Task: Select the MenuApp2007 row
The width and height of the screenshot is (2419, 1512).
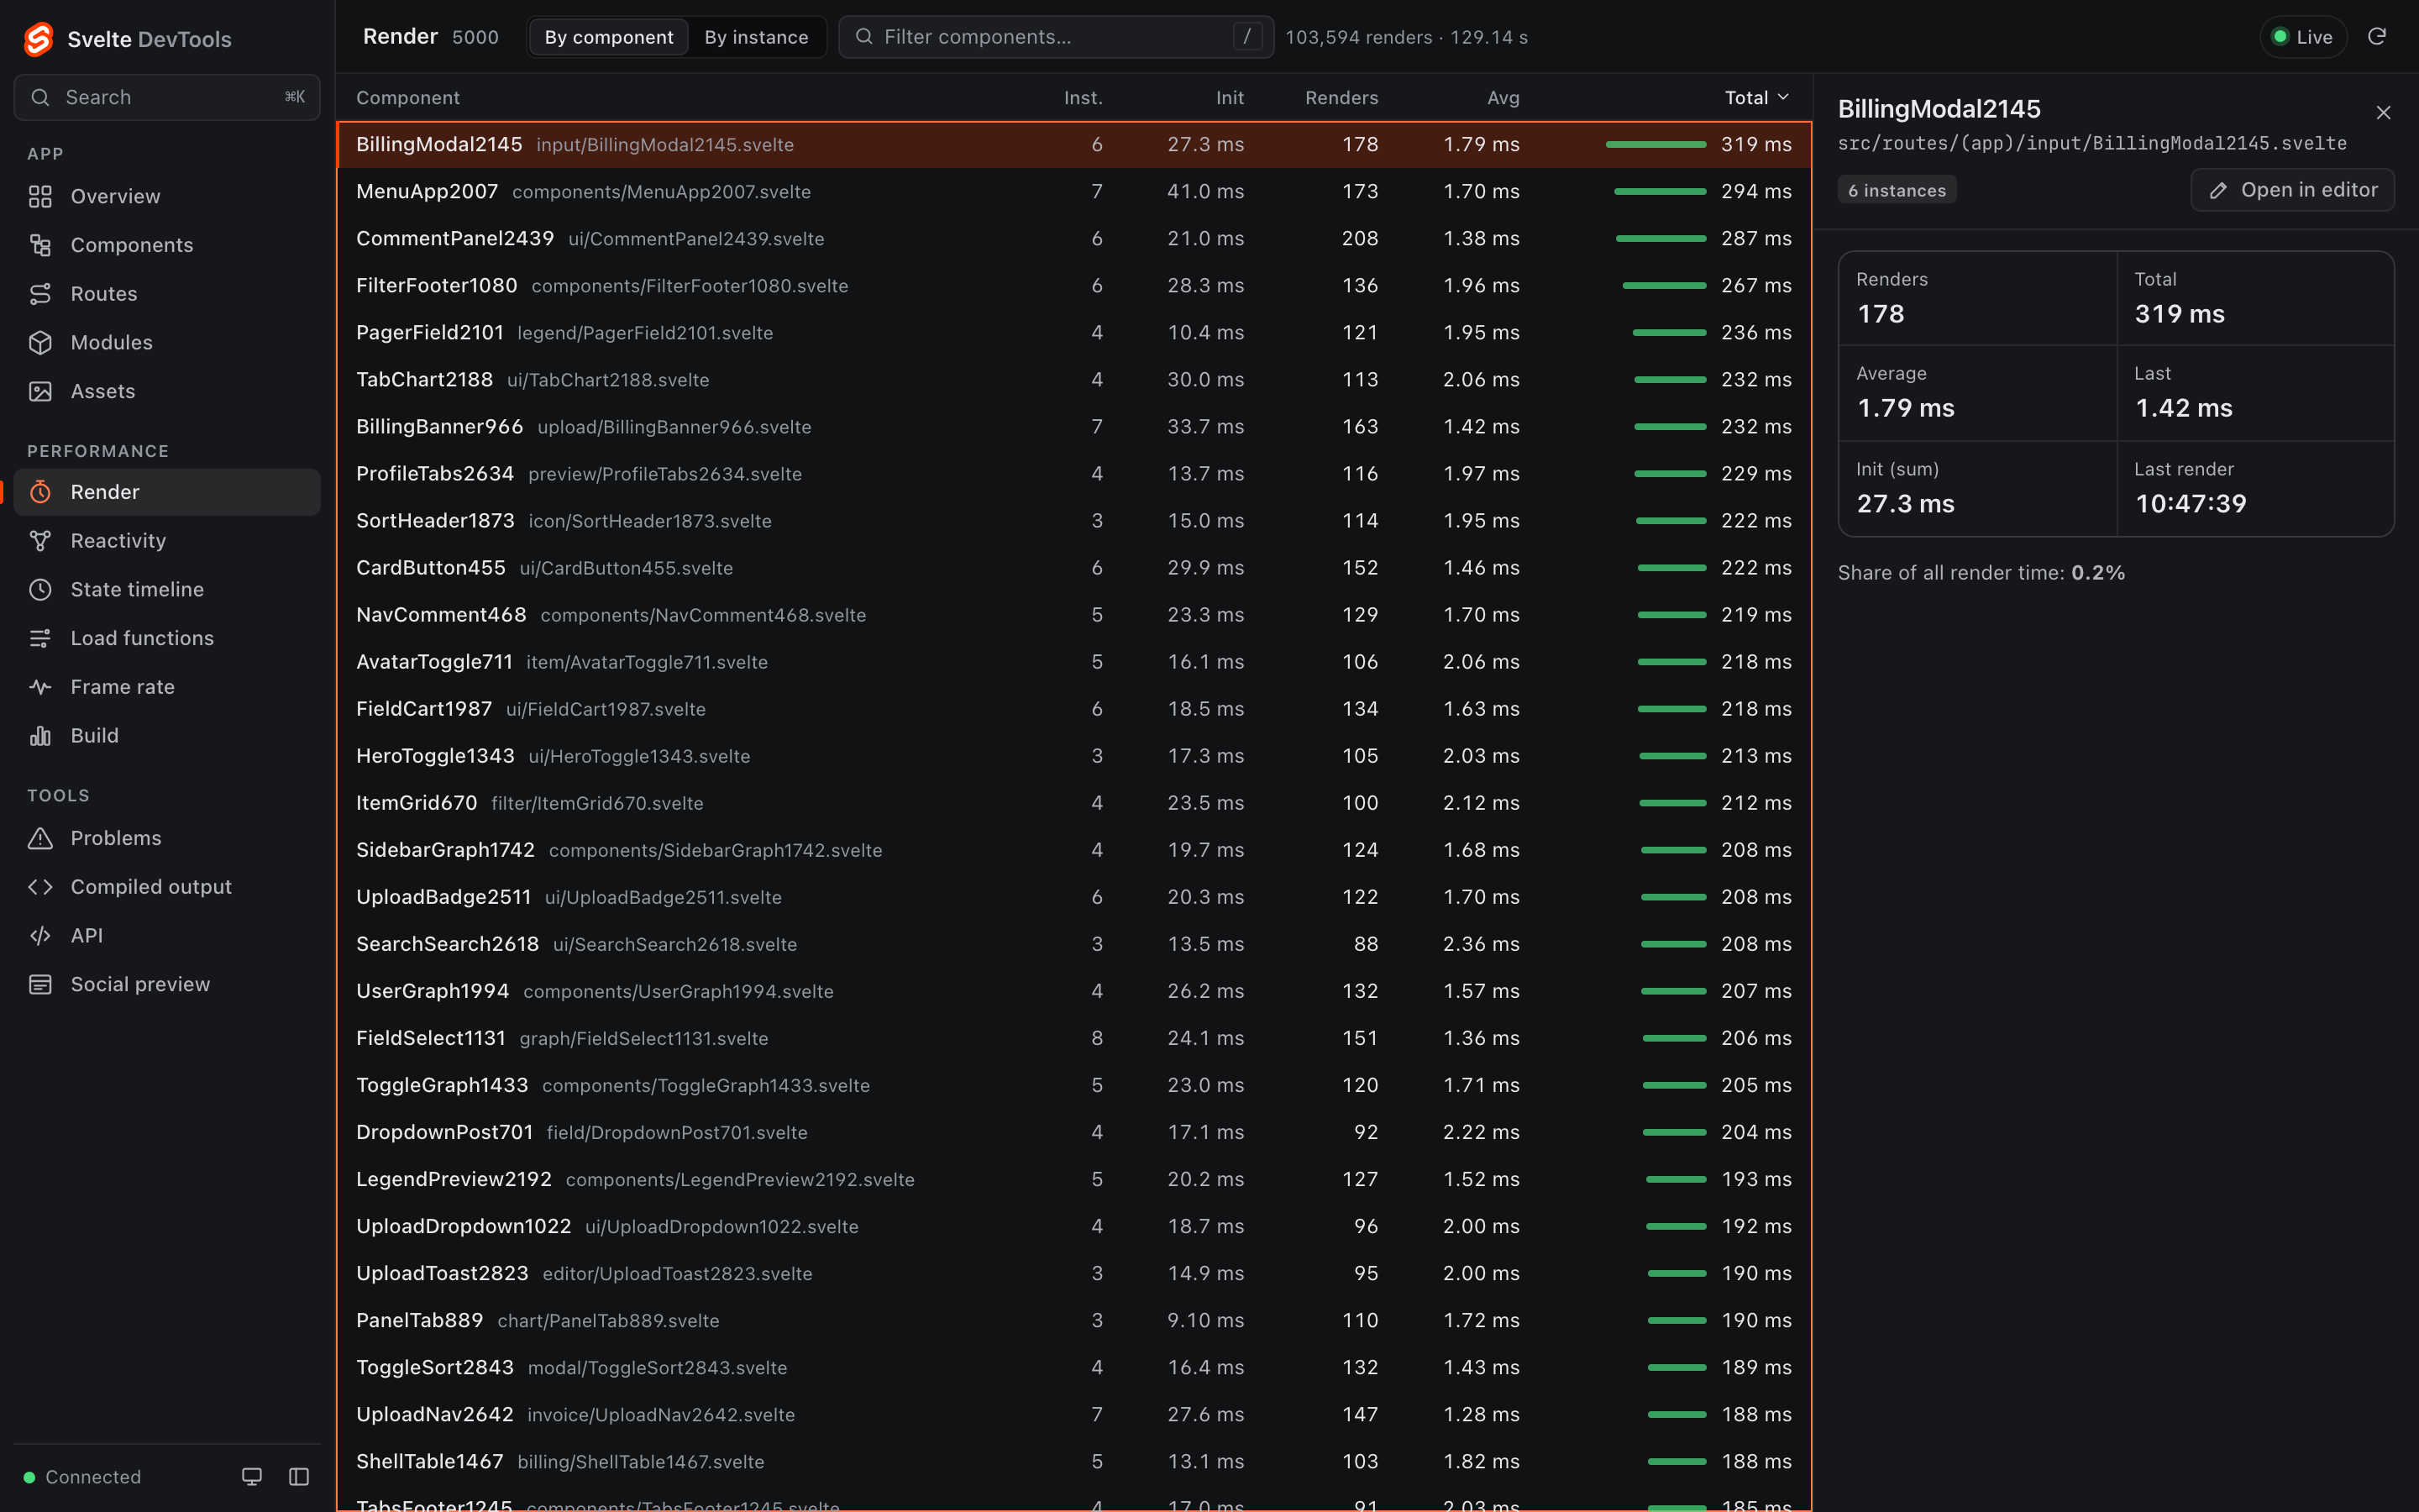Action: point(1073,191)
